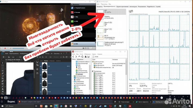Screen dimensions: 193x108
Task: Click AIDA64 back navigation arrow
Action: (x=73, y=57)
